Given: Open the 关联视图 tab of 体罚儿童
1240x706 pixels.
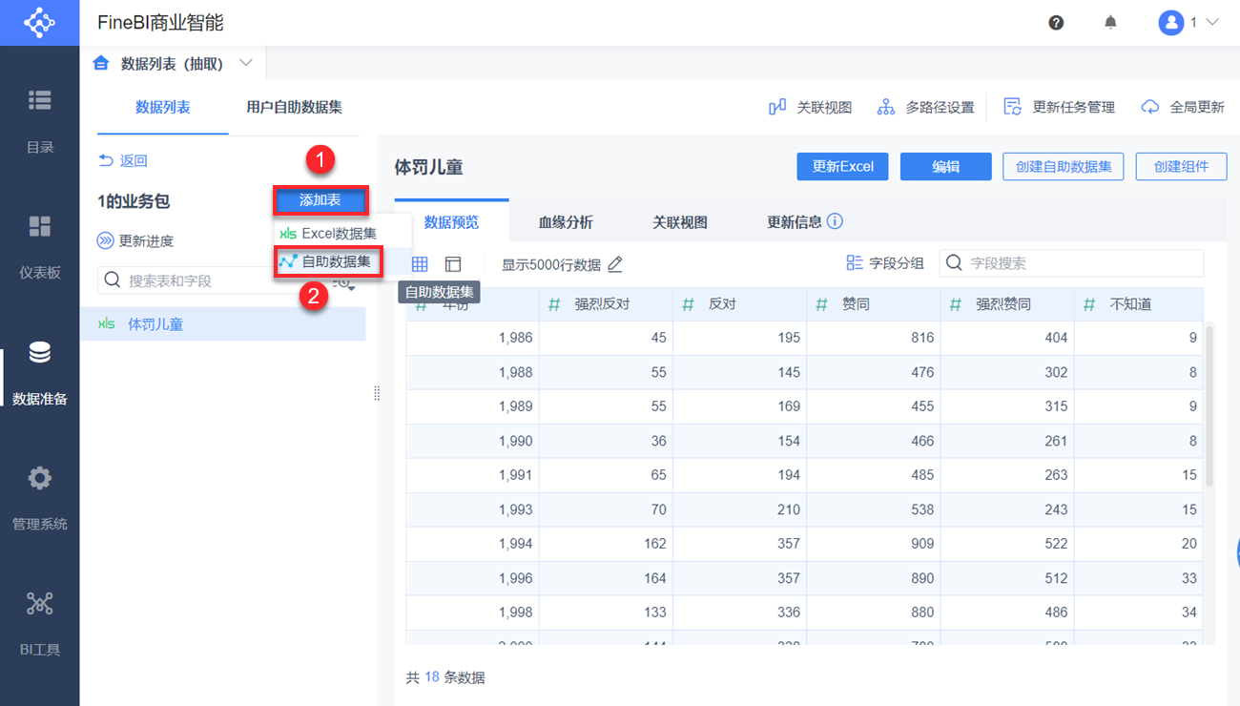Looking at the screenshot, I should 680,221.
